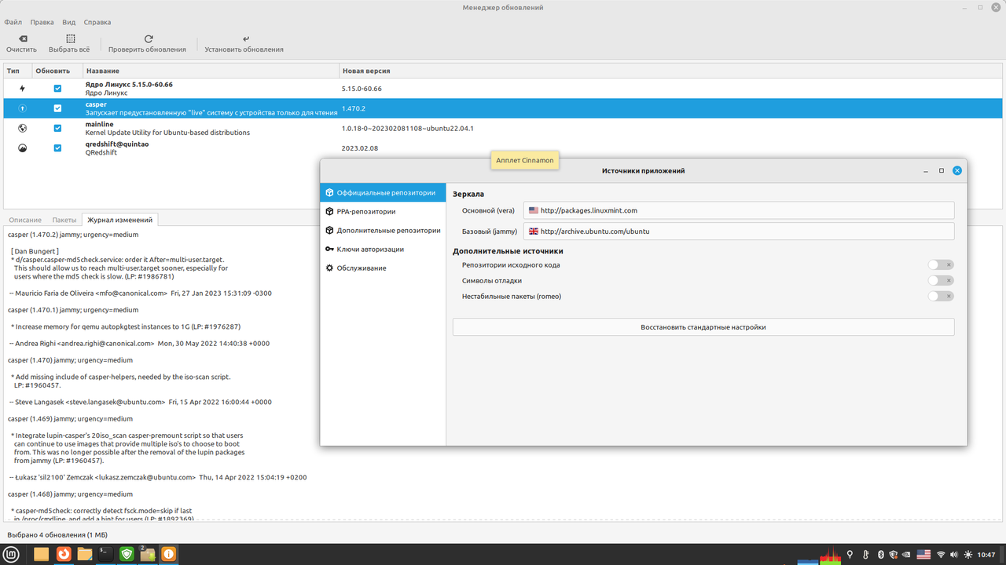Click the Основной (vera) mirror field
The height and width of the screenshot is (565, 1006).
coord(739,210)
